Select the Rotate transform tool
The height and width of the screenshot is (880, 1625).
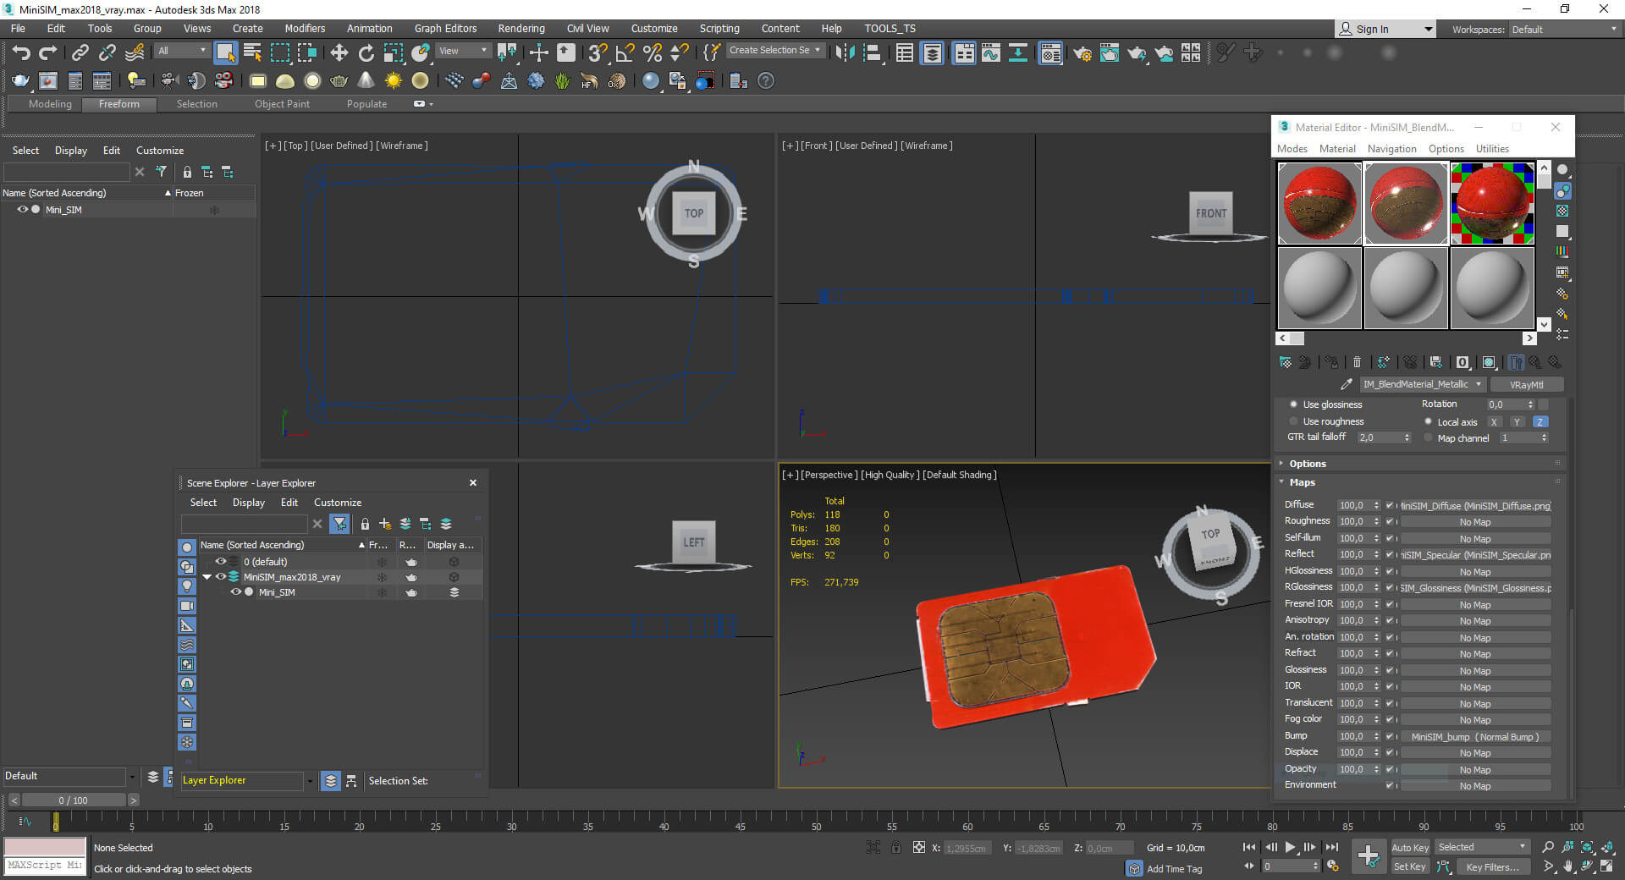pyautogui.click(x=366, y=53)
